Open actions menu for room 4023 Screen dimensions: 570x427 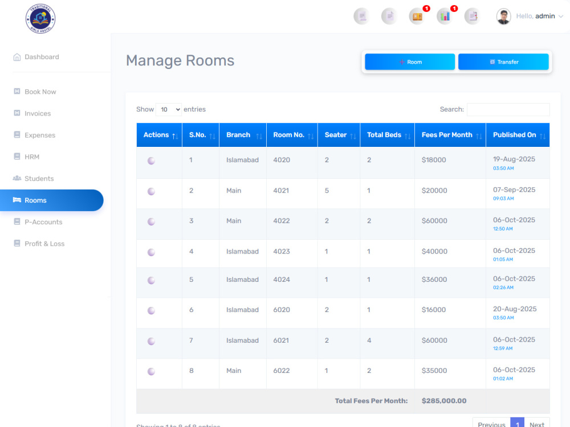(x=151, y=252)
